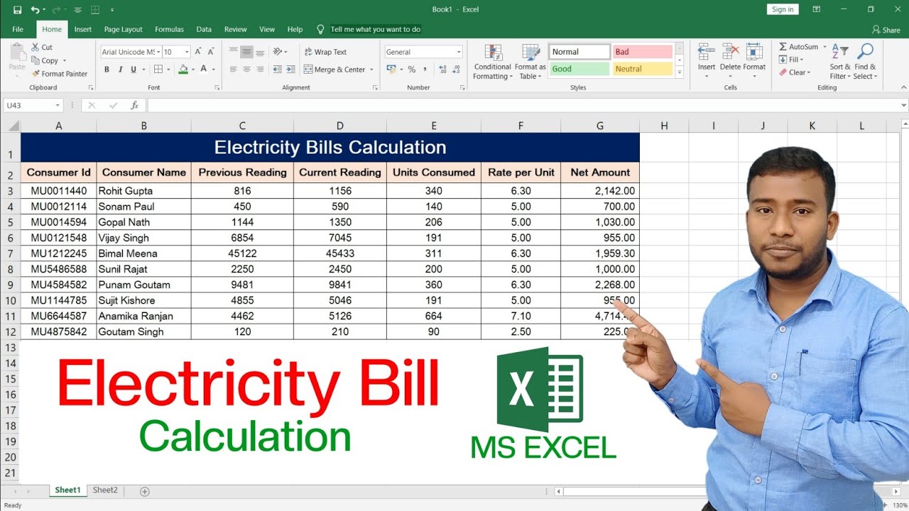909x511 pixels.
Task: Select column C header
Action: [242, 126]
